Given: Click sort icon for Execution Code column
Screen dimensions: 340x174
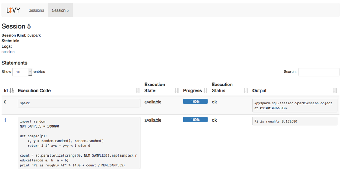Looking at the screenshot, I should click(137, 90).
